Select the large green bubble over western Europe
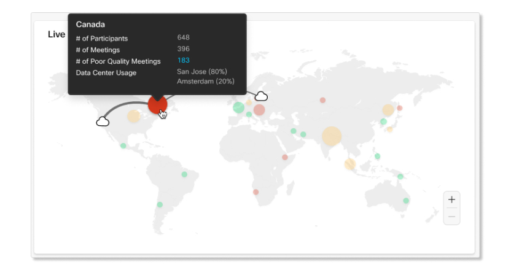This screenshot has height=270, width=511. (238, 107)
